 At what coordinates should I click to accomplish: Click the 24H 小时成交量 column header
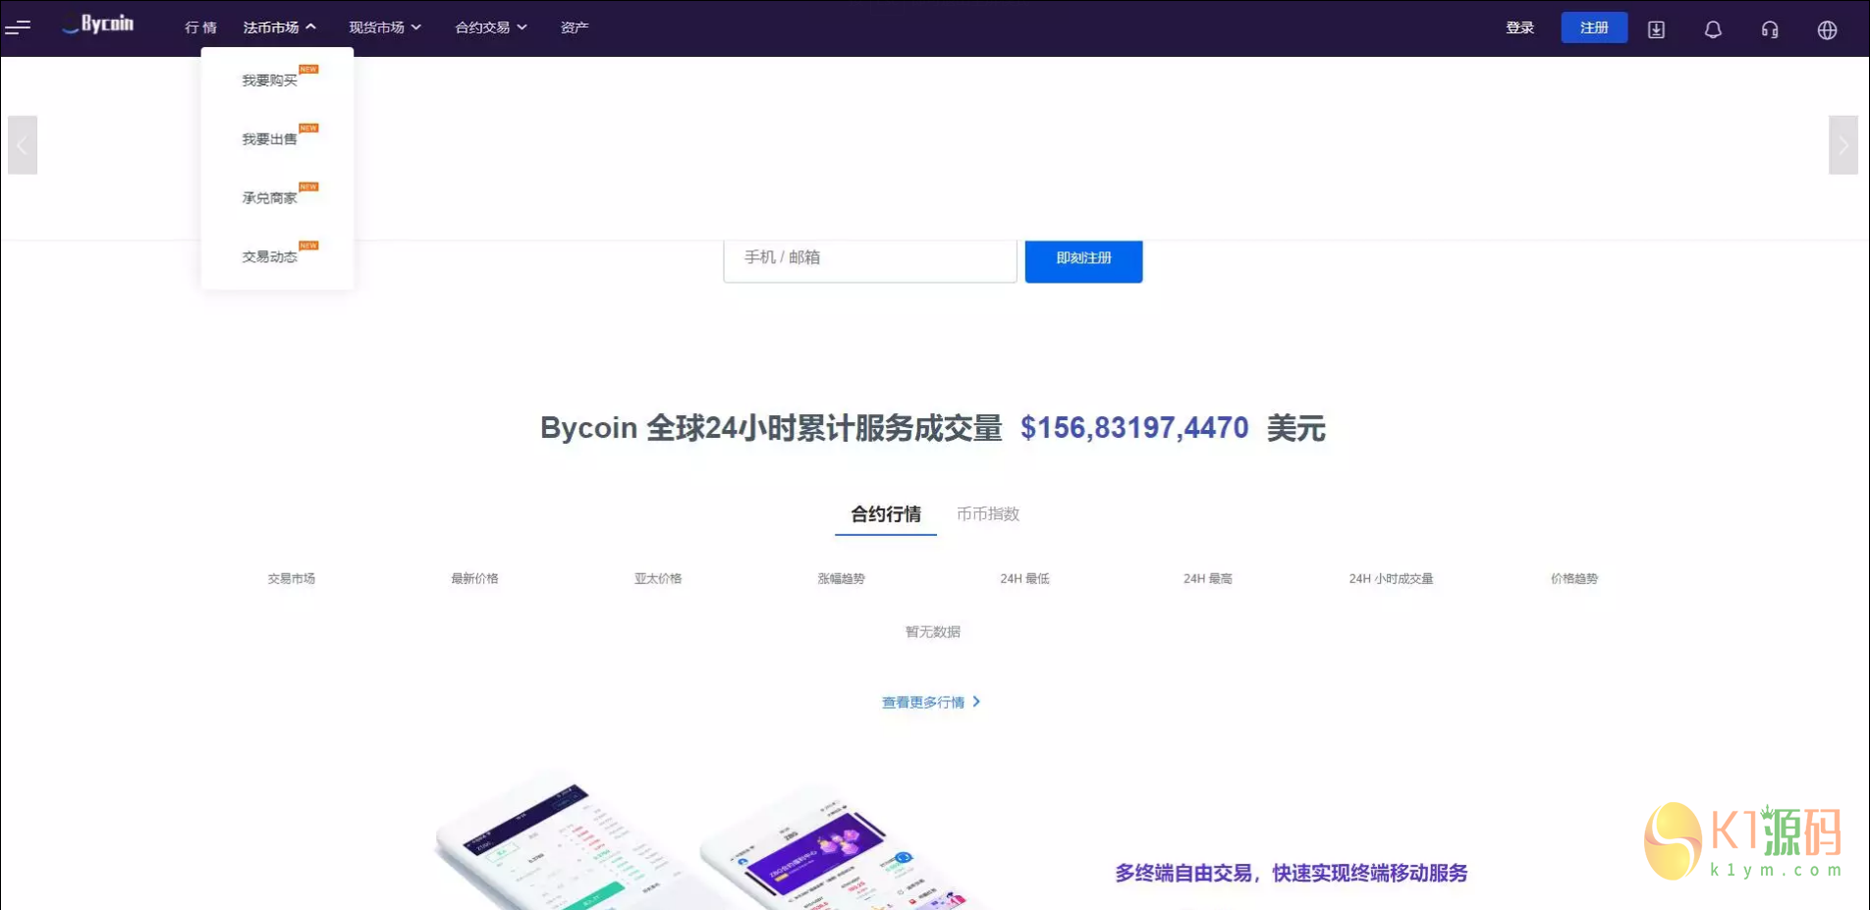pyautogui.click(x=1391, y=579)
